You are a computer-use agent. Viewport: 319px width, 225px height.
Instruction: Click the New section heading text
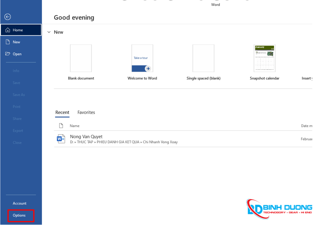click(x=59, y=32)
